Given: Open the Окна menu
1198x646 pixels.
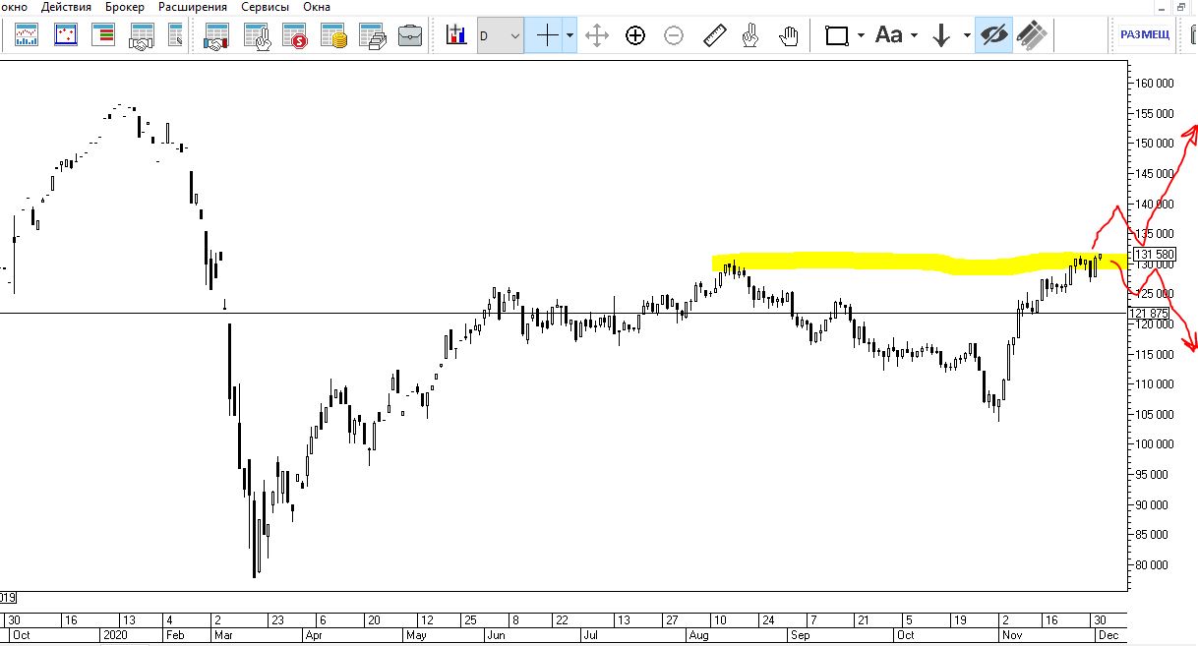Looking at the screenshot, I should (317, 7).
